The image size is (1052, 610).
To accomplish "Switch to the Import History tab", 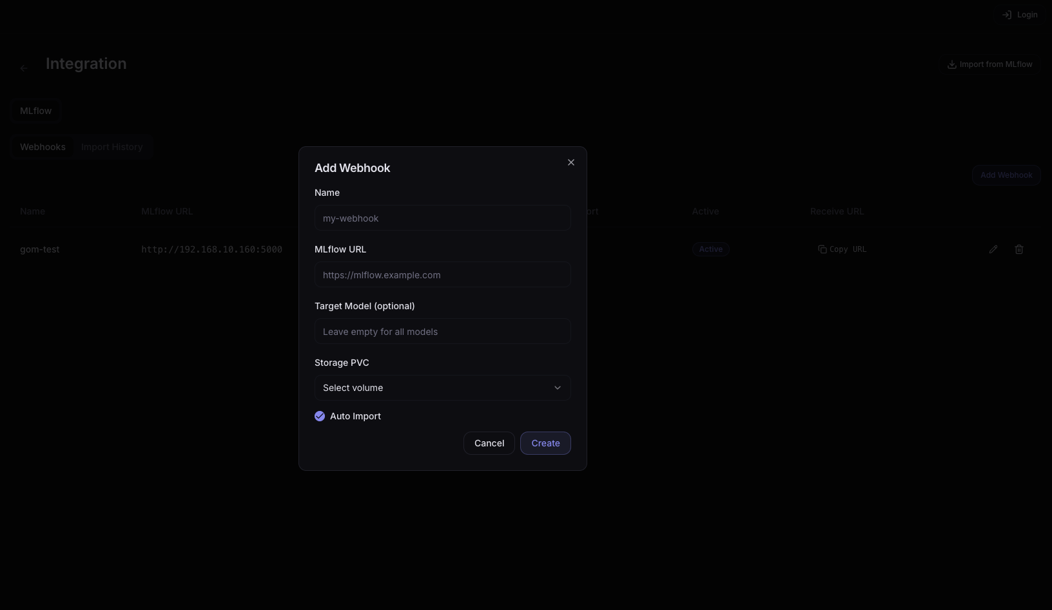I will [112, 147].
